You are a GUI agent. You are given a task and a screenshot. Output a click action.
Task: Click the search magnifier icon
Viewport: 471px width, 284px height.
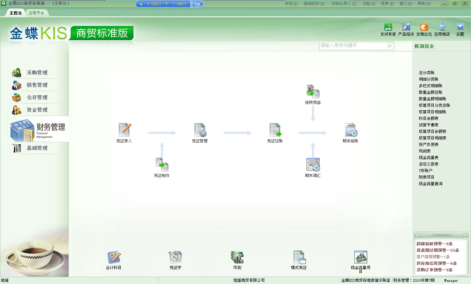pyautogui.click(x=390, y=46)
